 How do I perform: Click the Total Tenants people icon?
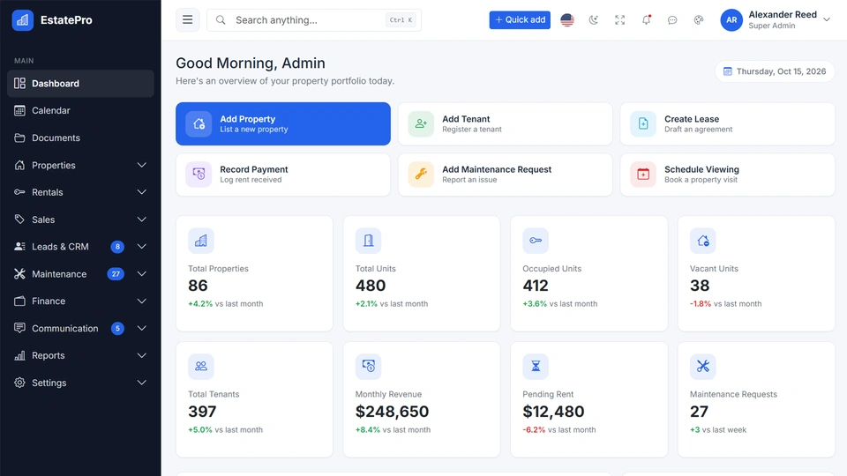point(201,367)
